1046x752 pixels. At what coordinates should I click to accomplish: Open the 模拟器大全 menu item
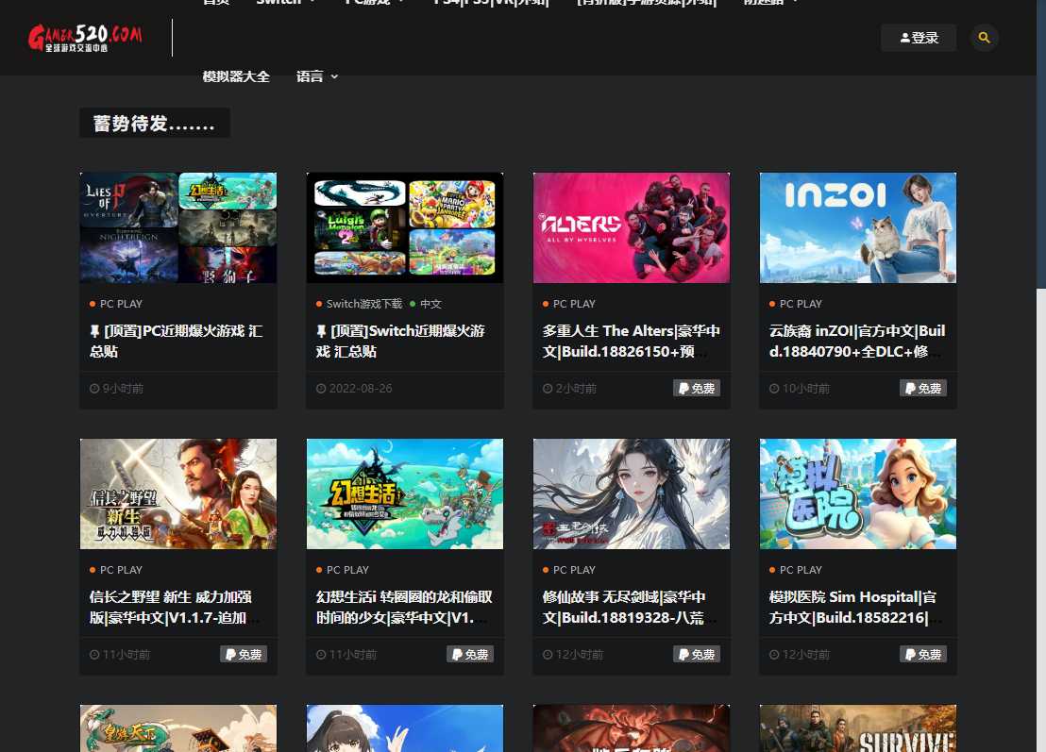(236, 76)
